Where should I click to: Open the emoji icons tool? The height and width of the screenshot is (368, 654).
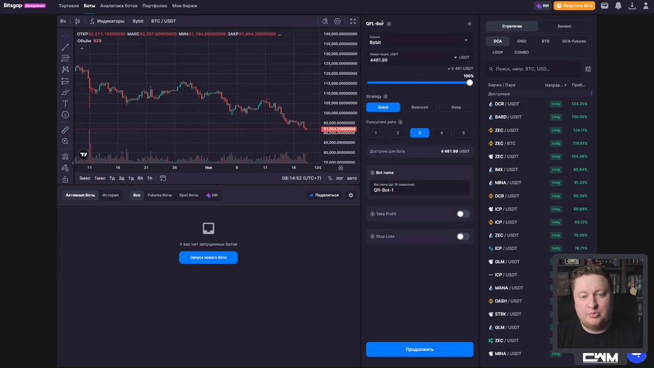coord(65,115)
